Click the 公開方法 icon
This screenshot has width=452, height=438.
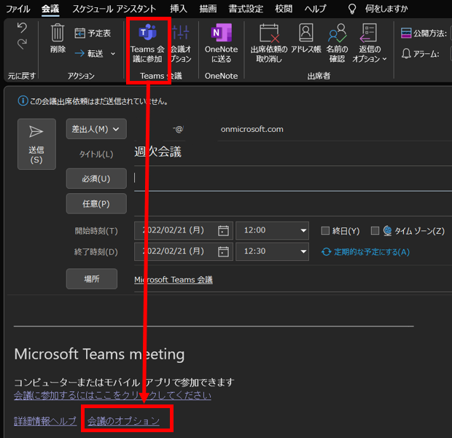[406, 33]
